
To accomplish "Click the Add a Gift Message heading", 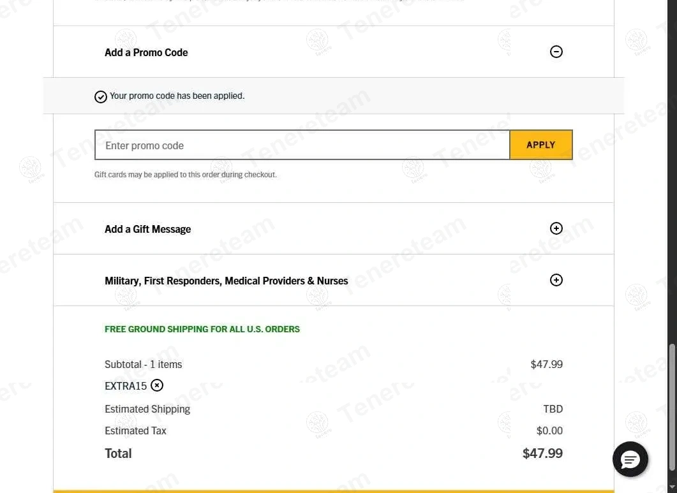I will [x=147, y=229].
